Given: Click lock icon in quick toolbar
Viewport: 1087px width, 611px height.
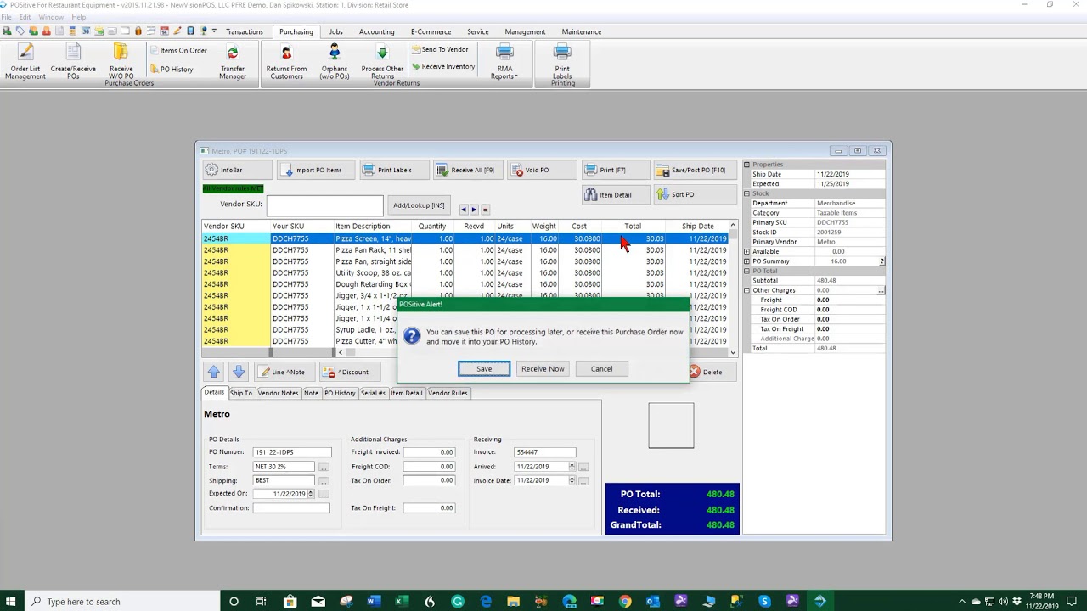Looking at the screenshot, I should point(138,31).
